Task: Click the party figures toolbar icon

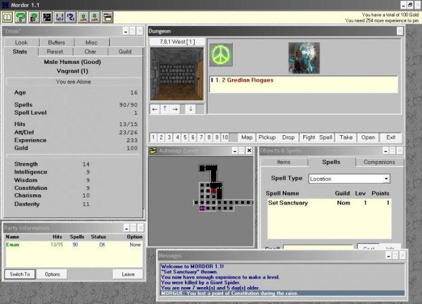Action: click(x=60, y=17)
